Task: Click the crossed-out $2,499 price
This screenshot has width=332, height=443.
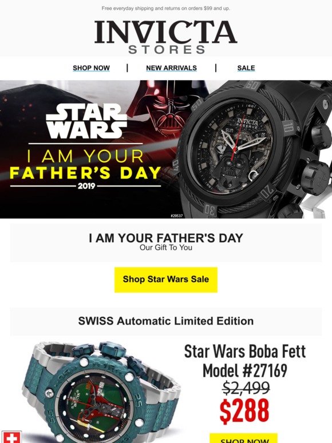Action: pos(246,387)
